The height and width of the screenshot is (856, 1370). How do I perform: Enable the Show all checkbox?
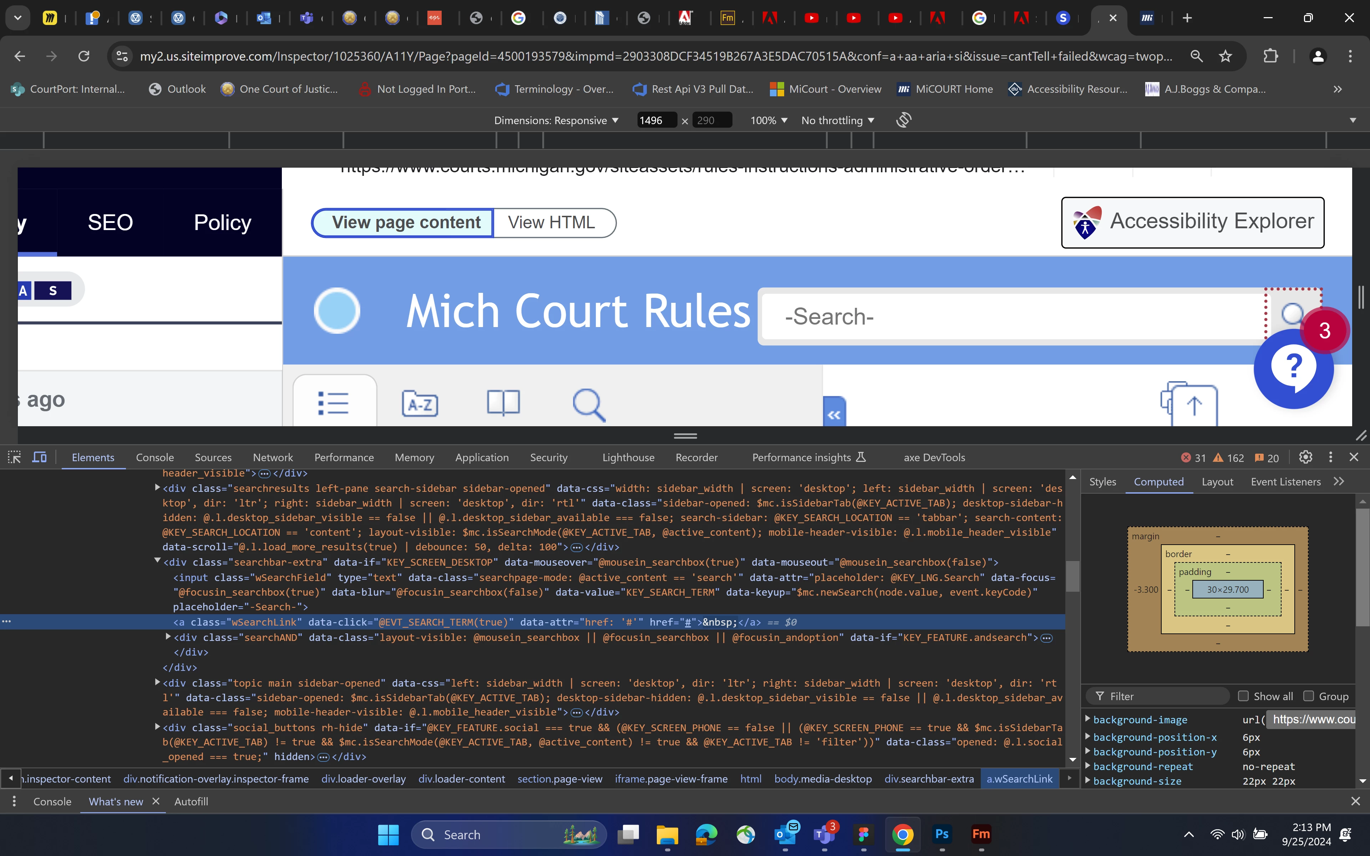[x=1243, y=696]
